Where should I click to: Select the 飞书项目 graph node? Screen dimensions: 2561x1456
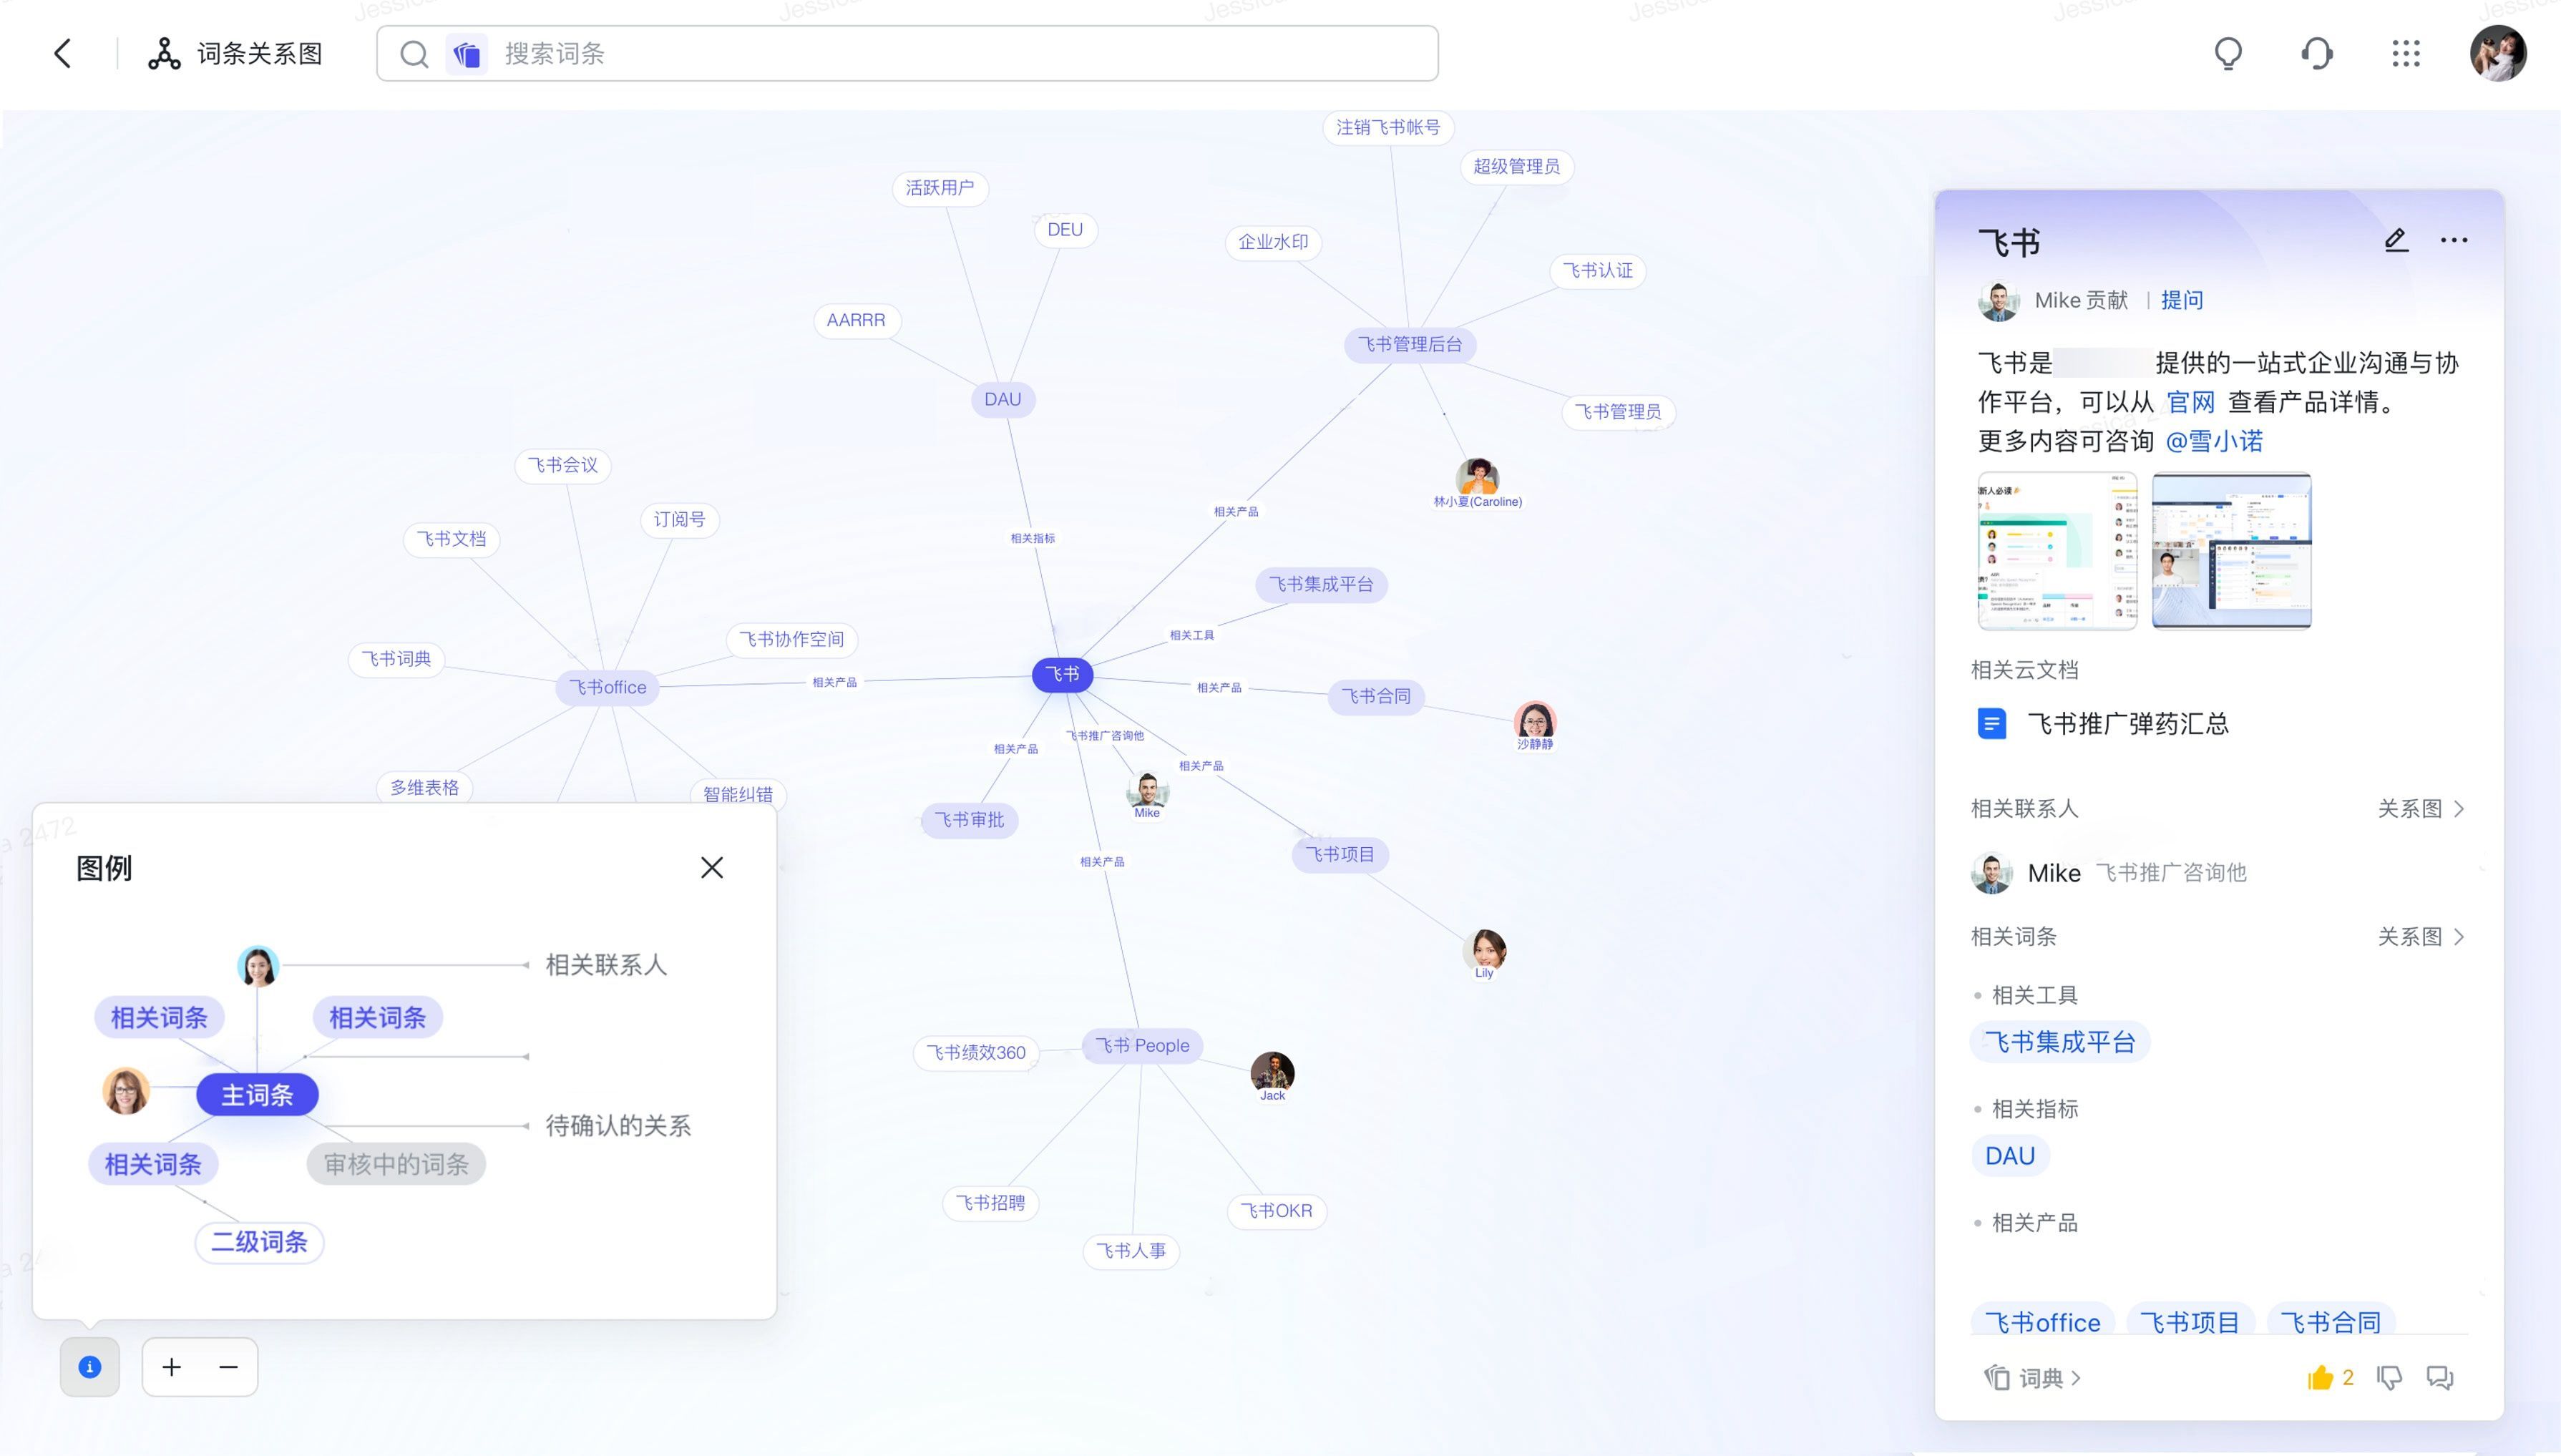(1339, 854)
